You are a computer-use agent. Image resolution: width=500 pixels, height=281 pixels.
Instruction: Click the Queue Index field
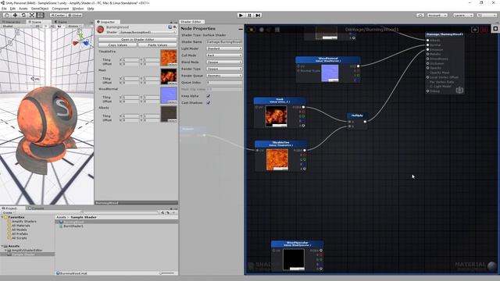[224, 83]
